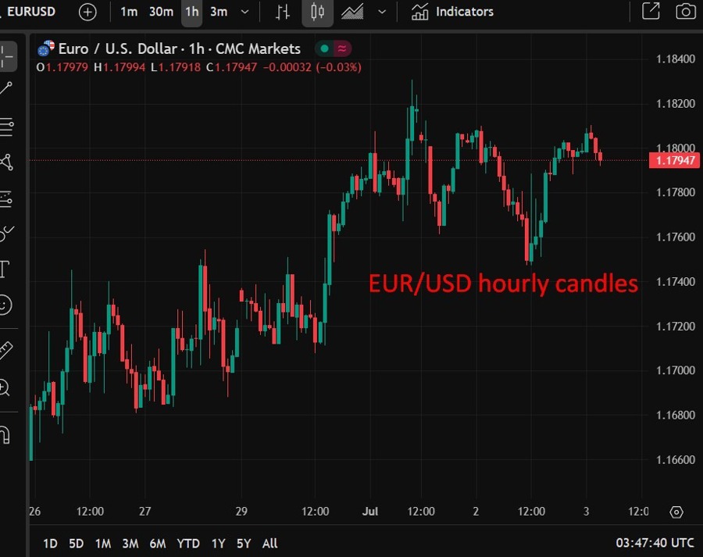Click the plus icon next to EURUSD
The image size is (703, 557).
coord(87,12)
